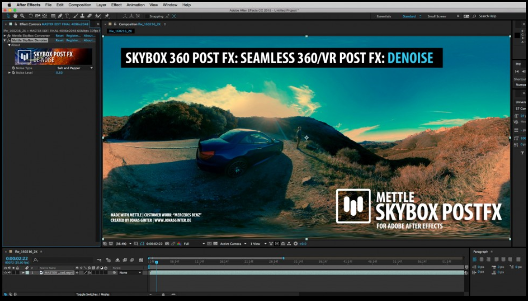This screenshot has width=528, height=301.
Task: Select the Hand tool
Action: pyautogui.click(x=15, y=16)
